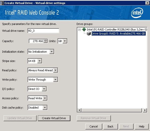The image size is (150, 131).
Task: Open the Read policy dropdown
Action: [56, 70]
